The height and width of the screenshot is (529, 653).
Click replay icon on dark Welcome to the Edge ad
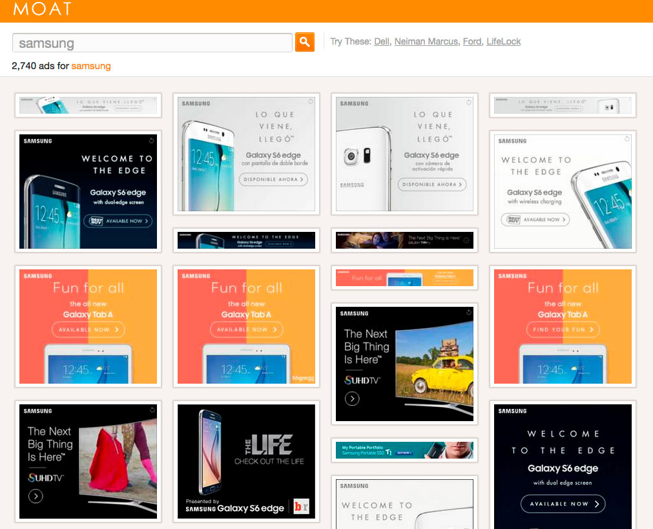pyautogui.click(x=151, y=141)
